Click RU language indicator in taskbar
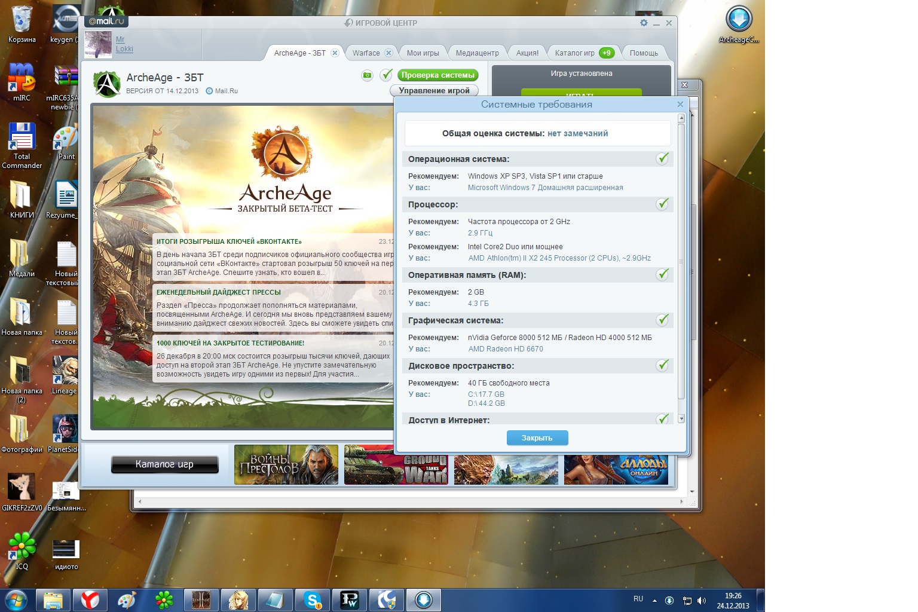 point(638,599)
